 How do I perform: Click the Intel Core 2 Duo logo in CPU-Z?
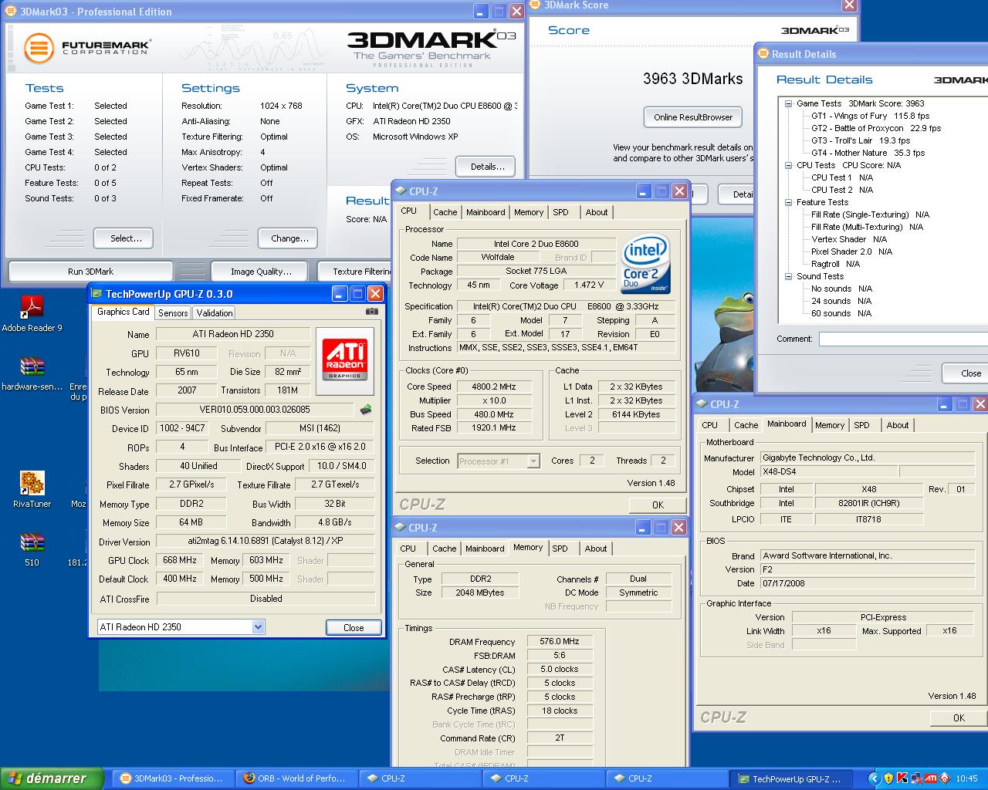pyautogui.click(x=645, y=265)
